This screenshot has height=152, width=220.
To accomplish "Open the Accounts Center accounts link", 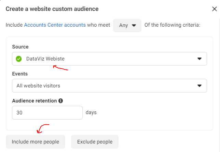I will [x=55, y=25].
